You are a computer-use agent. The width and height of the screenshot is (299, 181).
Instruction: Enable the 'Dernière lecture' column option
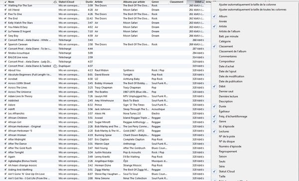[228, 96]
